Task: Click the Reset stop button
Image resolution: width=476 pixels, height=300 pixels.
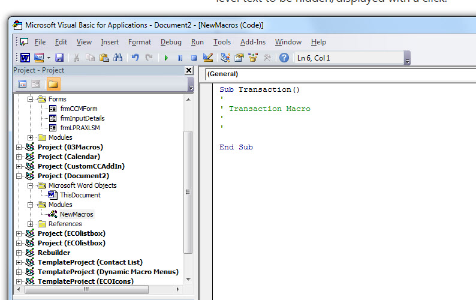Action: 194,58
